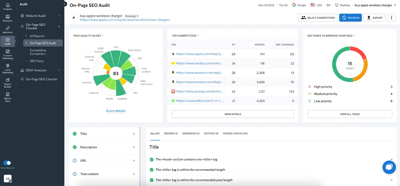Open the live chat bubble

[389, 167]
